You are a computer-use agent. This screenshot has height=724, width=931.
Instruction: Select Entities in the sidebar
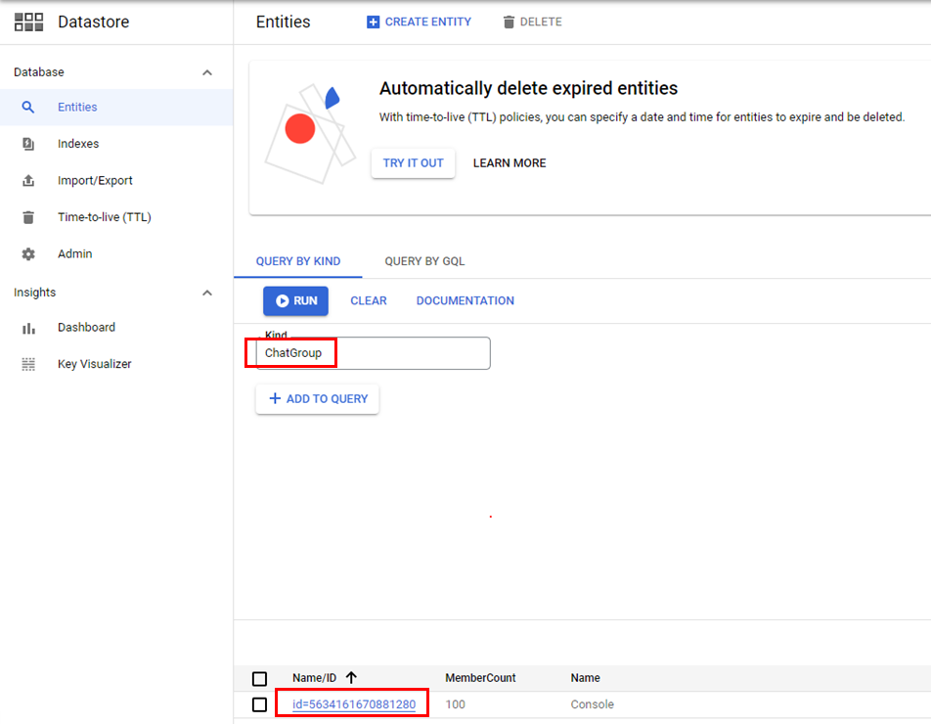[75, 107]
